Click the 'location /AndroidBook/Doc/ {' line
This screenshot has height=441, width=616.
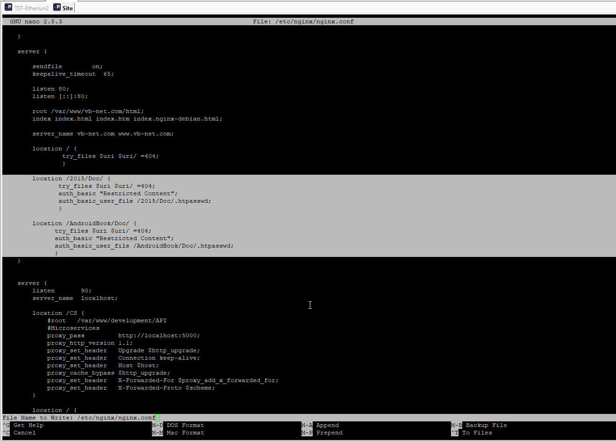pos(85,223)
